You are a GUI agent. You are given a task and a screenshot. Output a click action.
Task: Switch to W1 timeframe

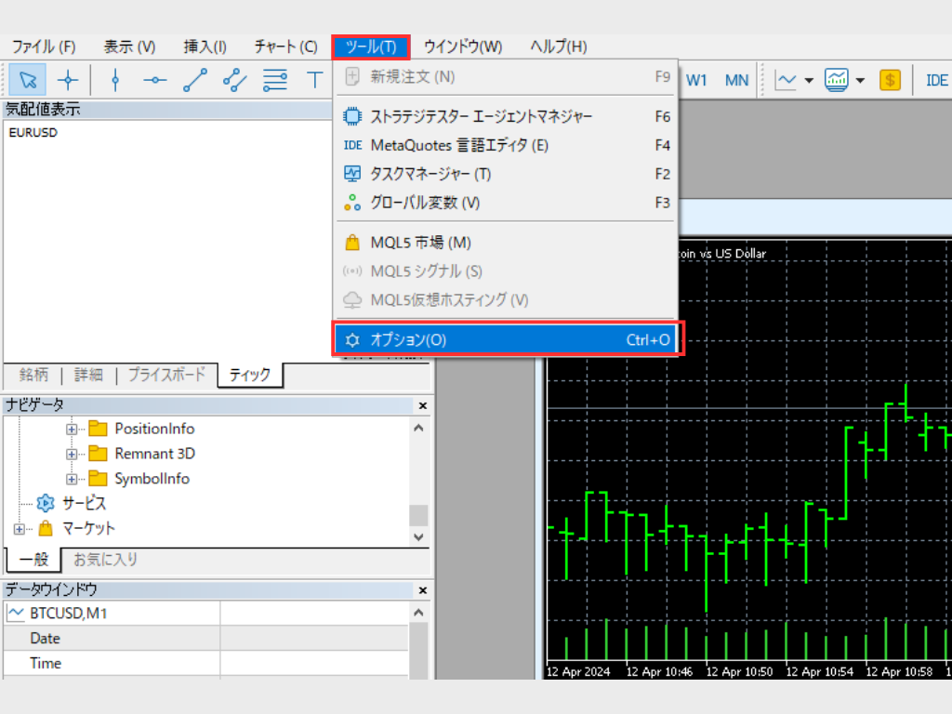coord(696,80)
